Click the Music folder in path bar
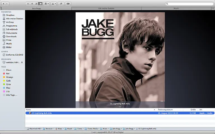Screen dimensions: 215x134 (x=104, y=129)
